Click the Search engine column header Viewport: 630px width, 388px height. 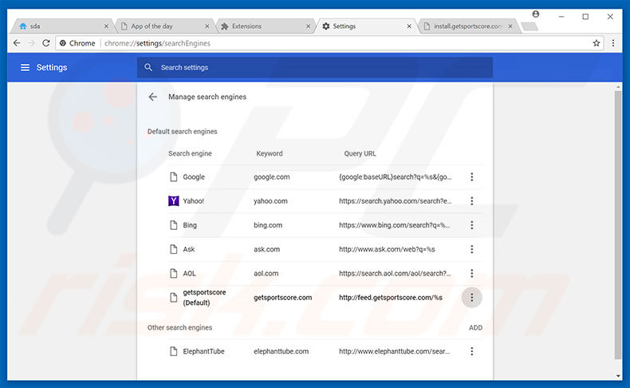point(190,153)
